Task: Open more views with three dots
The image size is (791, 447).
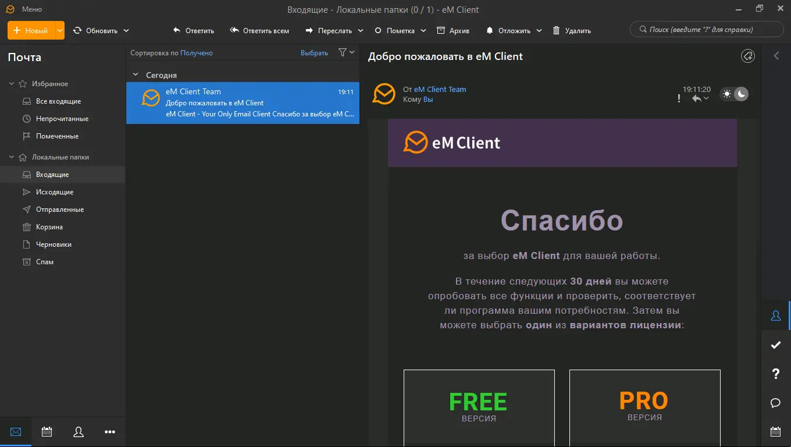Action: (110, 432)
